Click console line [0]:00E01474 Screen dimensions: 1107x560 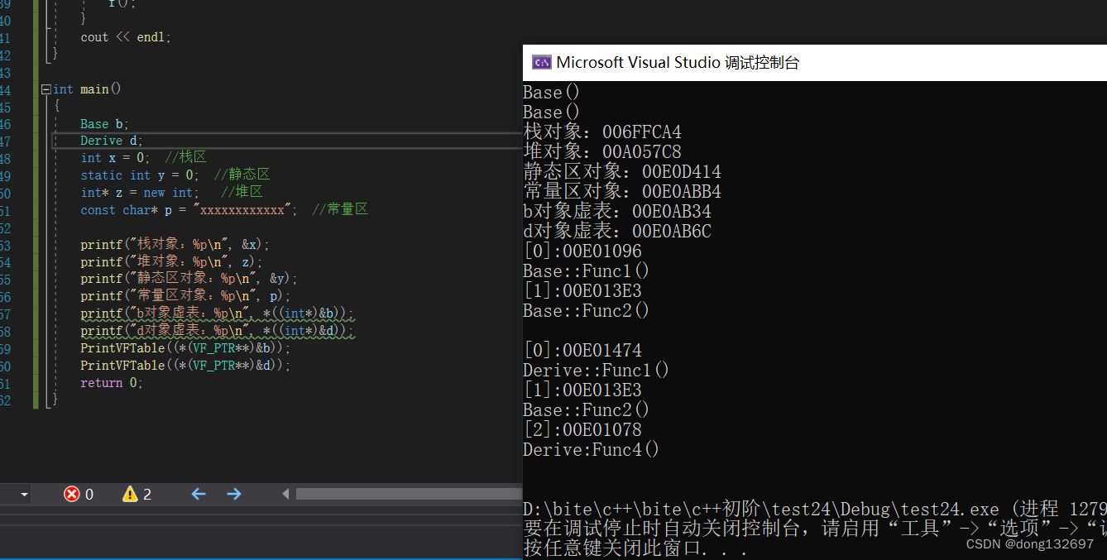pyautogui.click(x=582, y=351)
